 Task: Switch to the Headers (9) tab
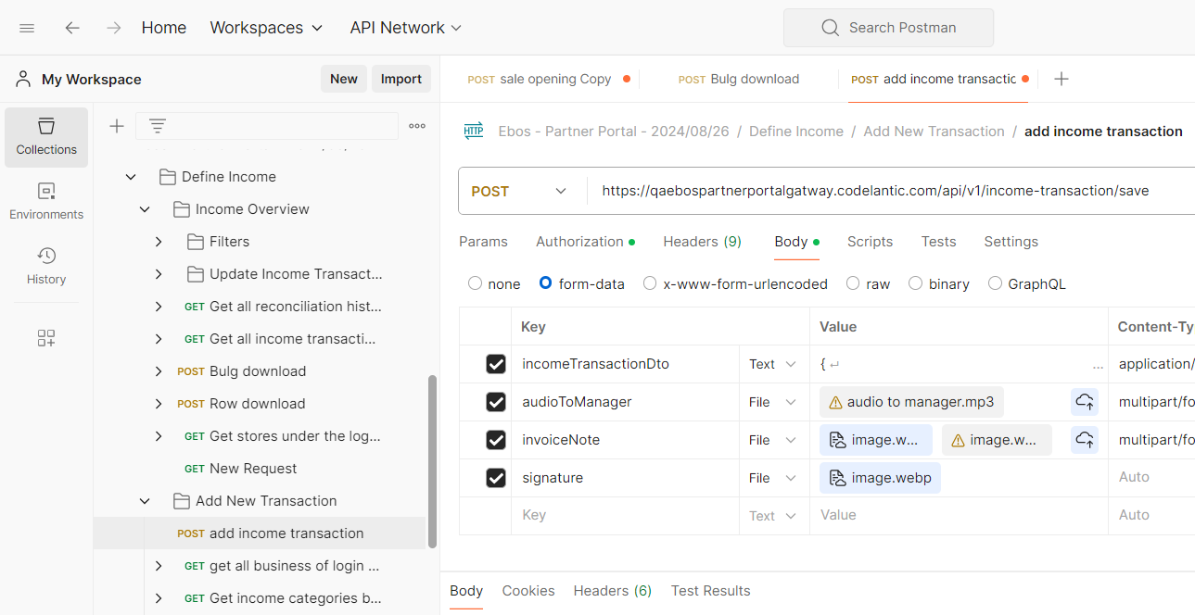tap(702, 242)
